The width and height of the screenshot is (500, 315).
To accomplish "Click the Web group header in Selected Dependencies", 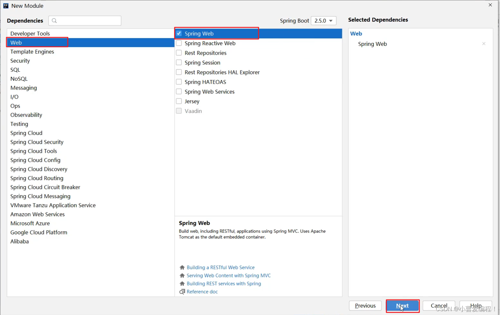I will tap(356, 34).
